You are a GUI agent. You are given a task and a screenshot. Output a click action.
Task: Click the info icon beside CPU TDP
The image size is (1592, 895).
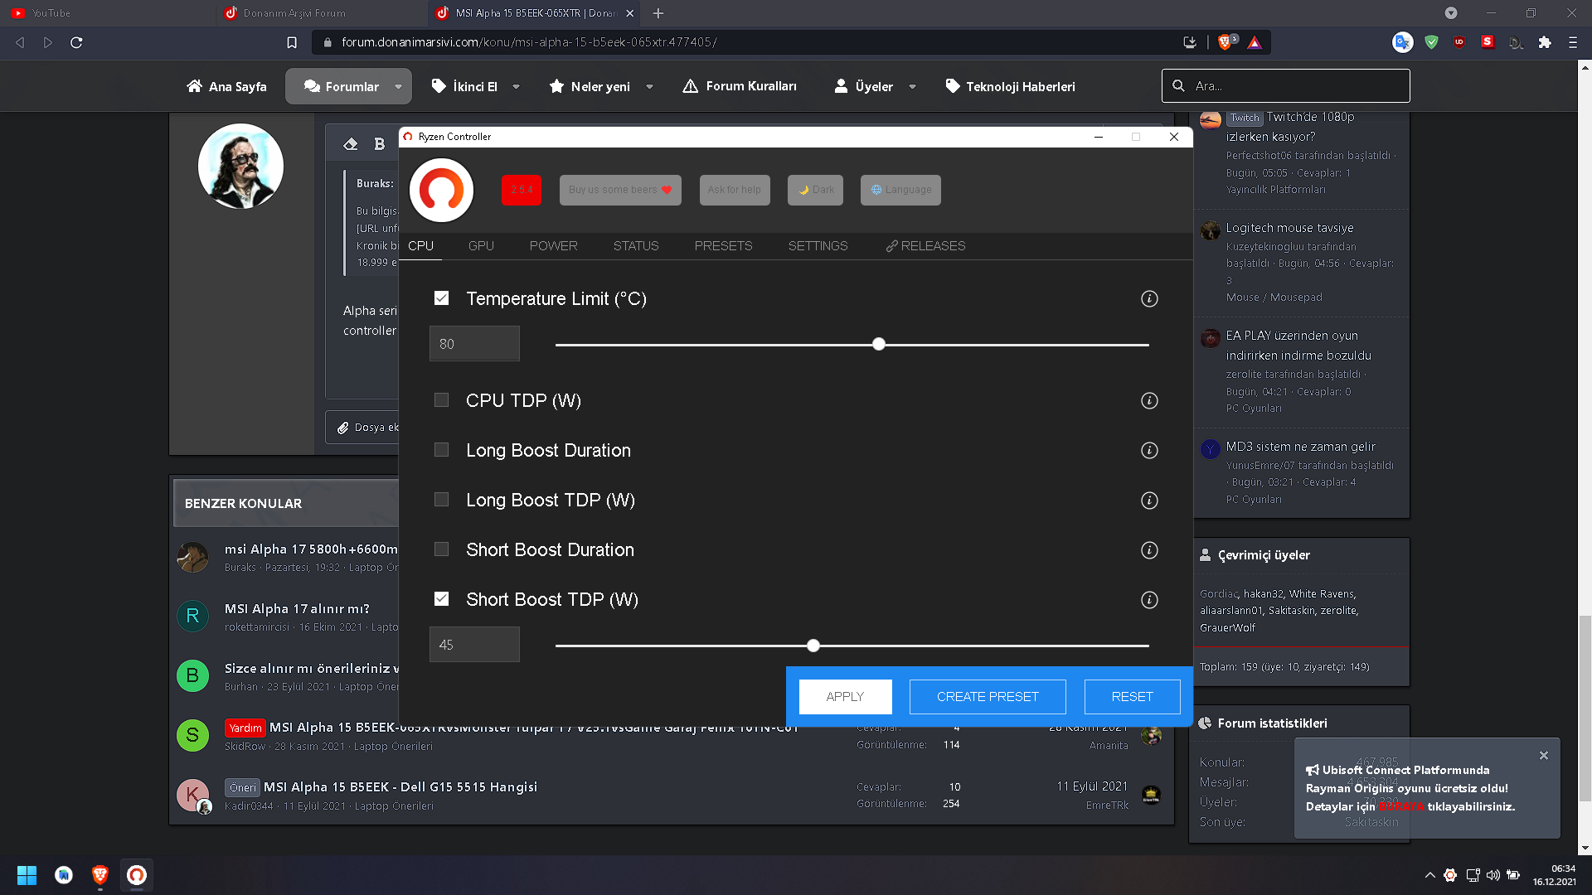[x=1149, y=401]
